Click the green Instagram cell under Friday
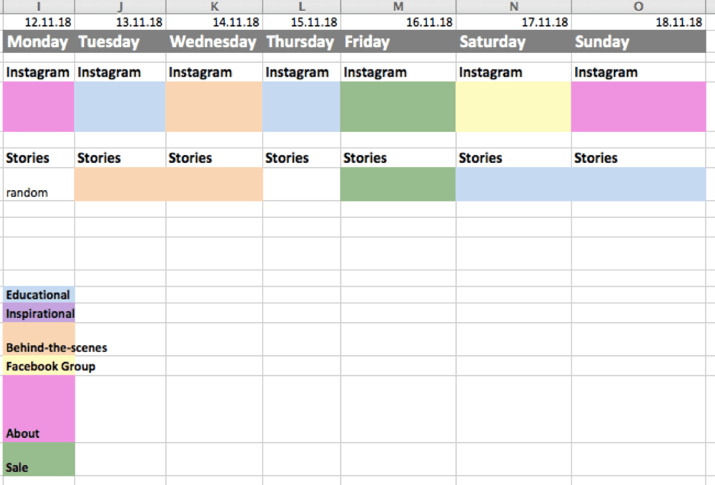Image resolution: width=715 pixels, height=485 pixels. point(398,107)
